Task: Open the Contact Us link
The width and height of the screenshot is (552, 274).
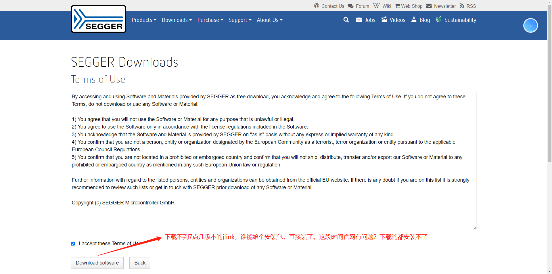Action: click(333, 6)
